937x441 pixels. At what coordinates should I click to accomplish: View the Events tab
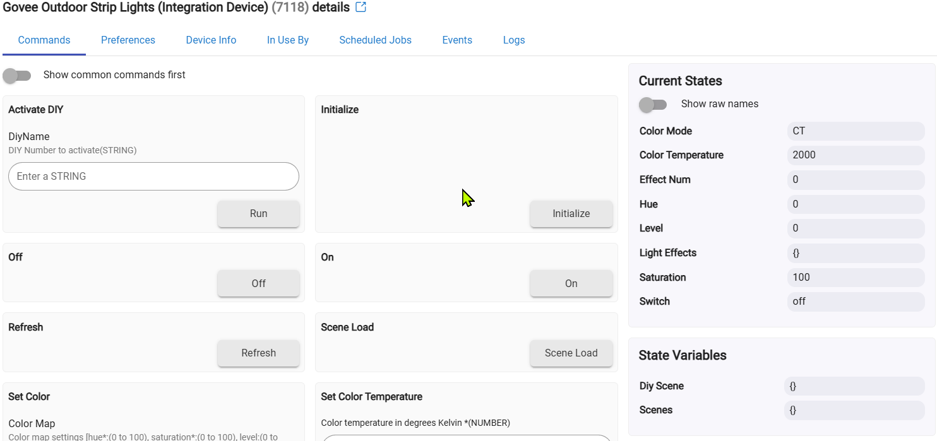(x=457, y=40)
